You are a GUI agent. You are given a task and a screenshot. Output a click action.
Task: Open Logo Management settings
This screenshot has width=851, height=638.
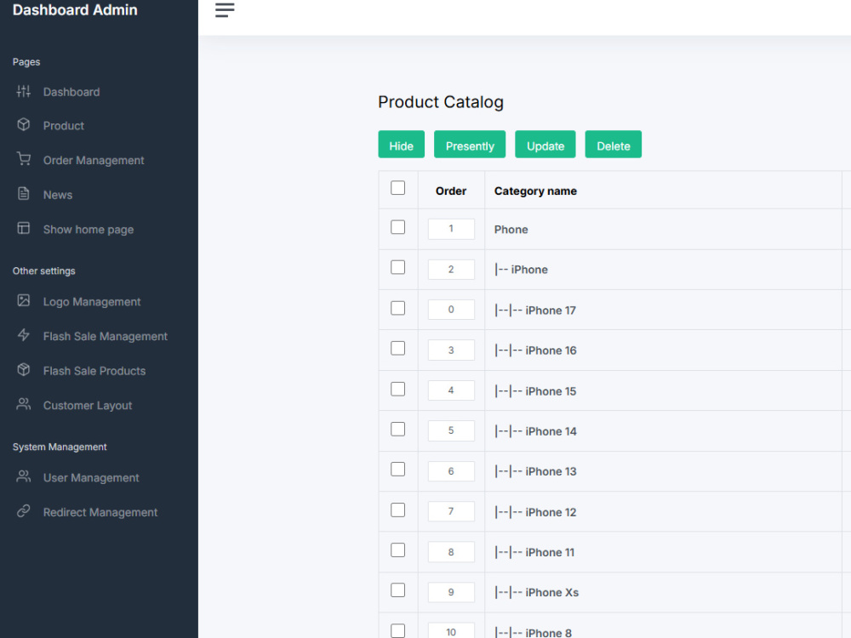(x=92, y=302)
